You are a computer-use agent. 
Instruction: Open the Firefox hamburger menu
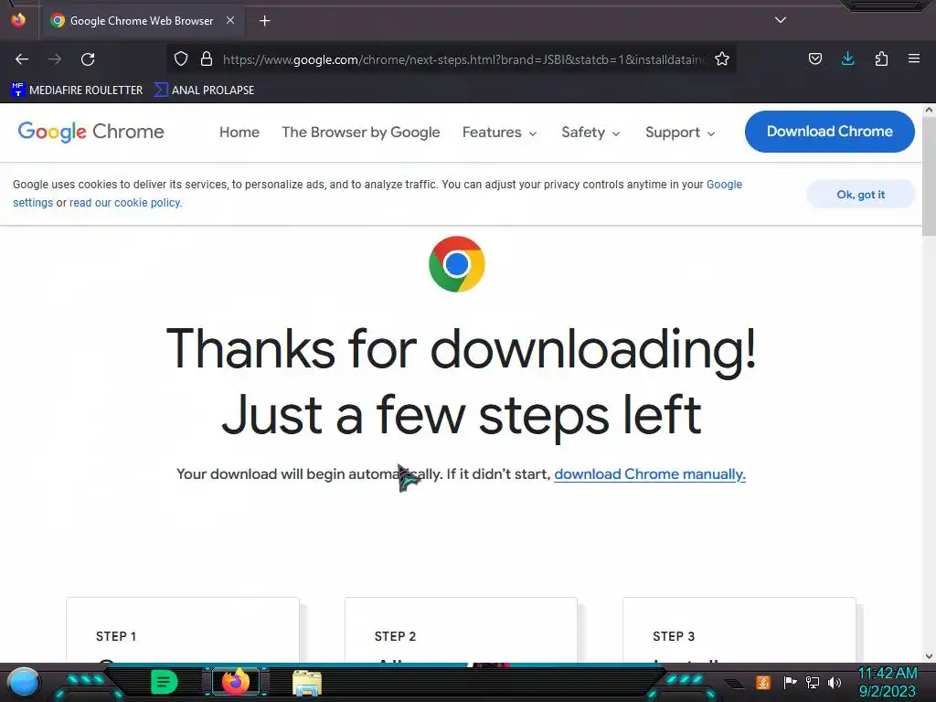click(914, 58)
